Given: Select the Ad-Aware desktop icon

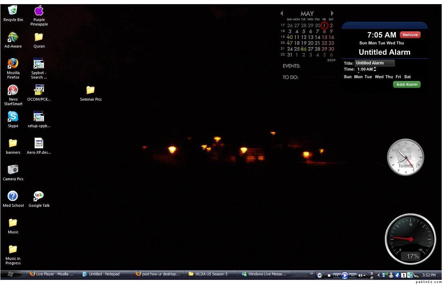Looking at the screenshot, I should 13,37.
